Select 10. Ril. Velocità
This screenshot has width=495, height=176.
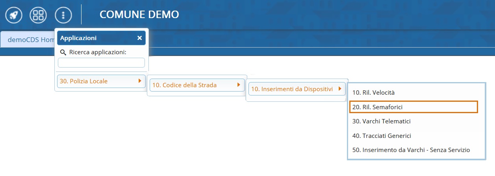373,93
